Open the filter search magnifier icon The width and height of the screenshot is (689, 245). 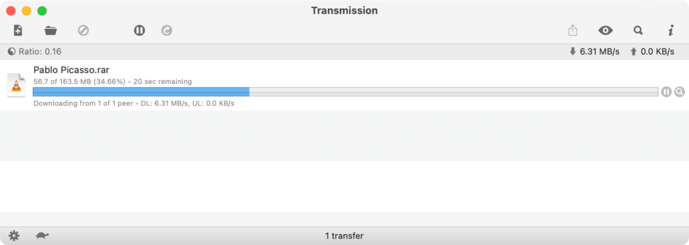coord(638,30)
